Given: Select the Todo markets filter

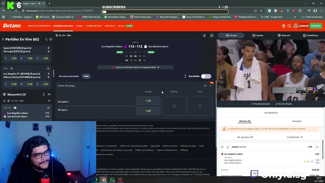Looking at the screenshot, I should (86, 76).
